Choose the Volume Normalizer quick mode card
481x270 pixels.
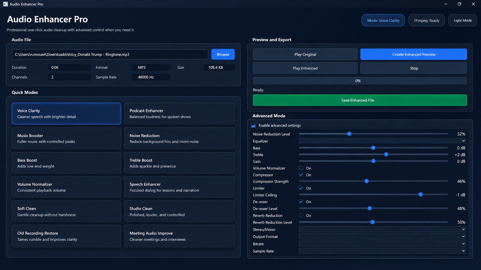[x=66, y=187]
